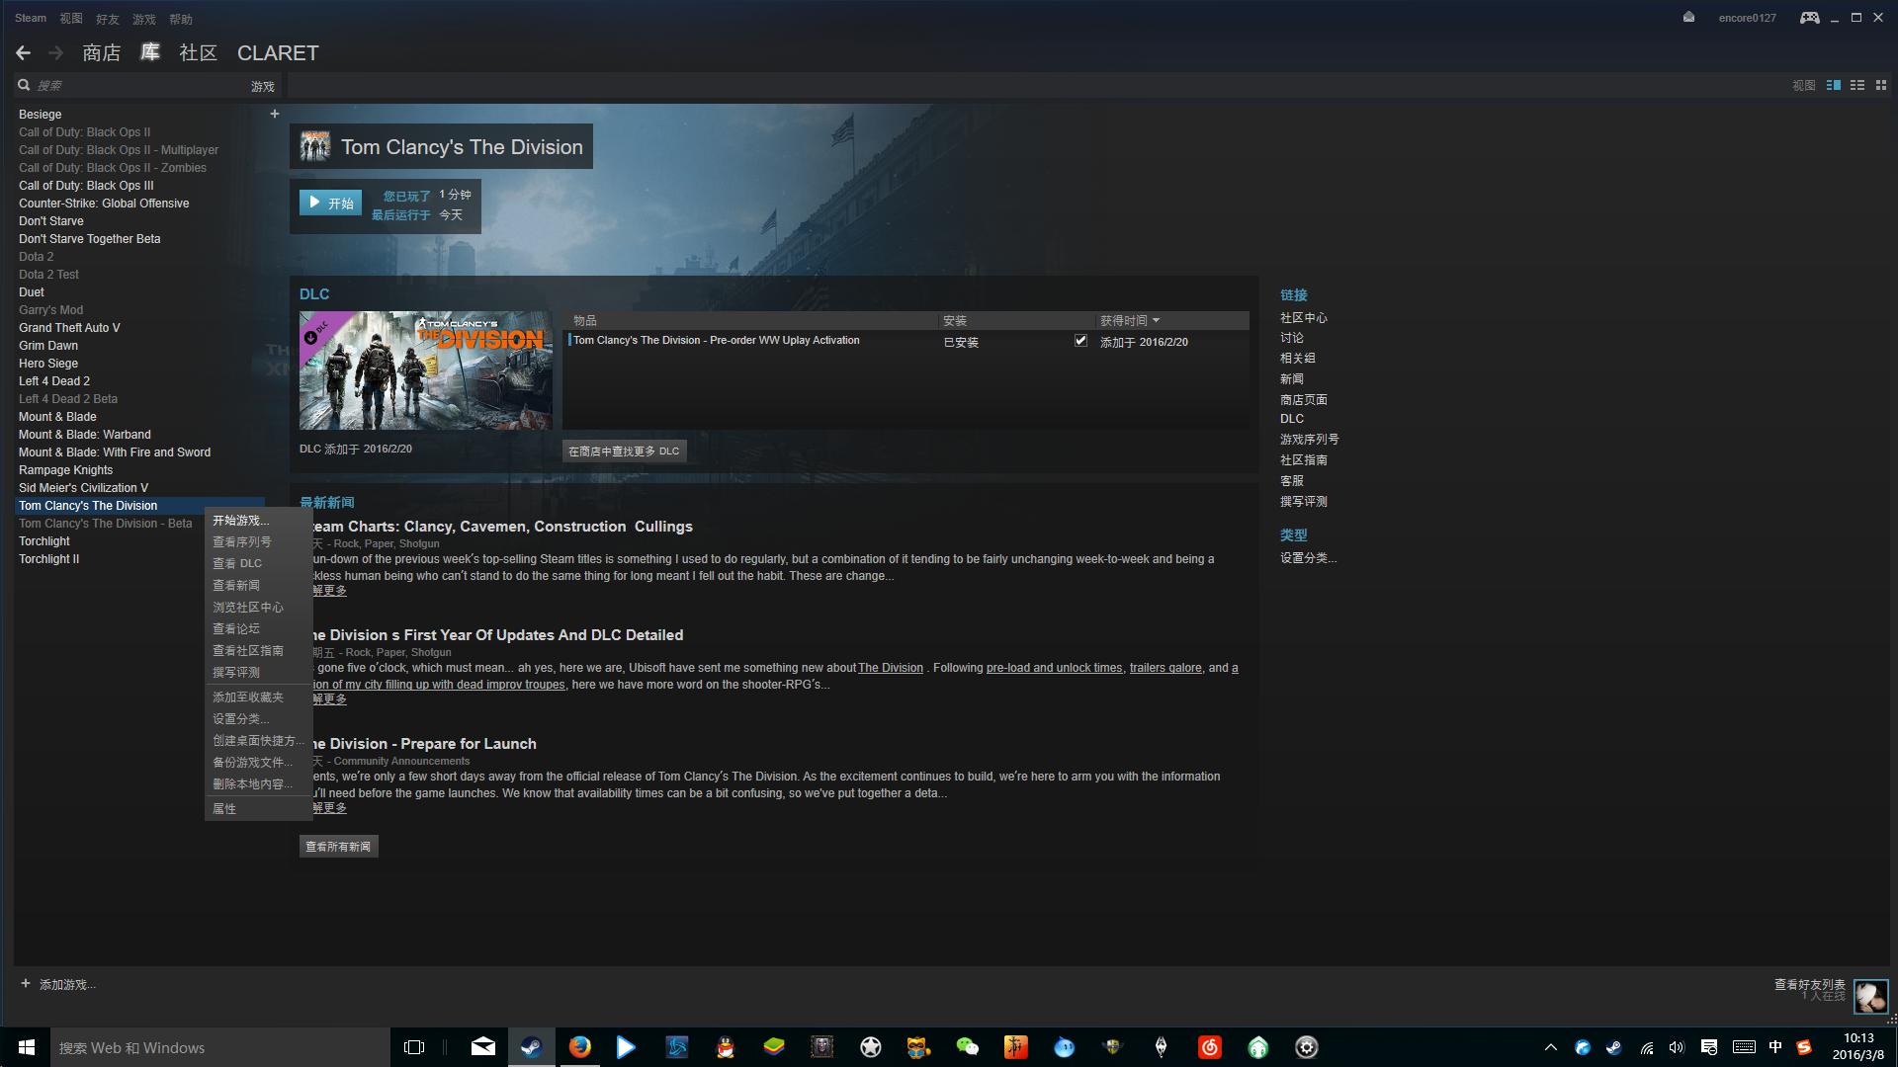The width and height of the screenshot is (1898, 1067).
Task: Open the 视图 menu in menu bar
Action: pyautogui.click(x=71, y=19)
